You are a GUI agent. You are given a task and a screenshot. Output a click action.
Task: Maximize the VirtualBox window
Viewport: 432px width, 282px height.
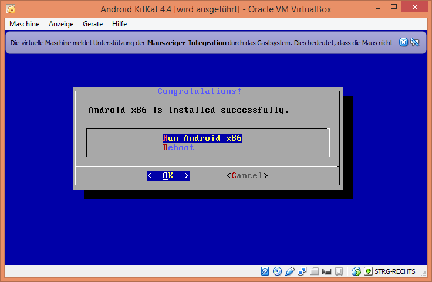[394, 8]
